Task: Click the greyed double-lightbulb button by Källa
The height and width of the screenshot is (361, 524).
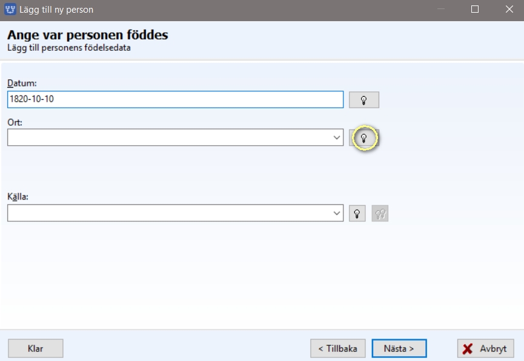Action: coord(380,213)
